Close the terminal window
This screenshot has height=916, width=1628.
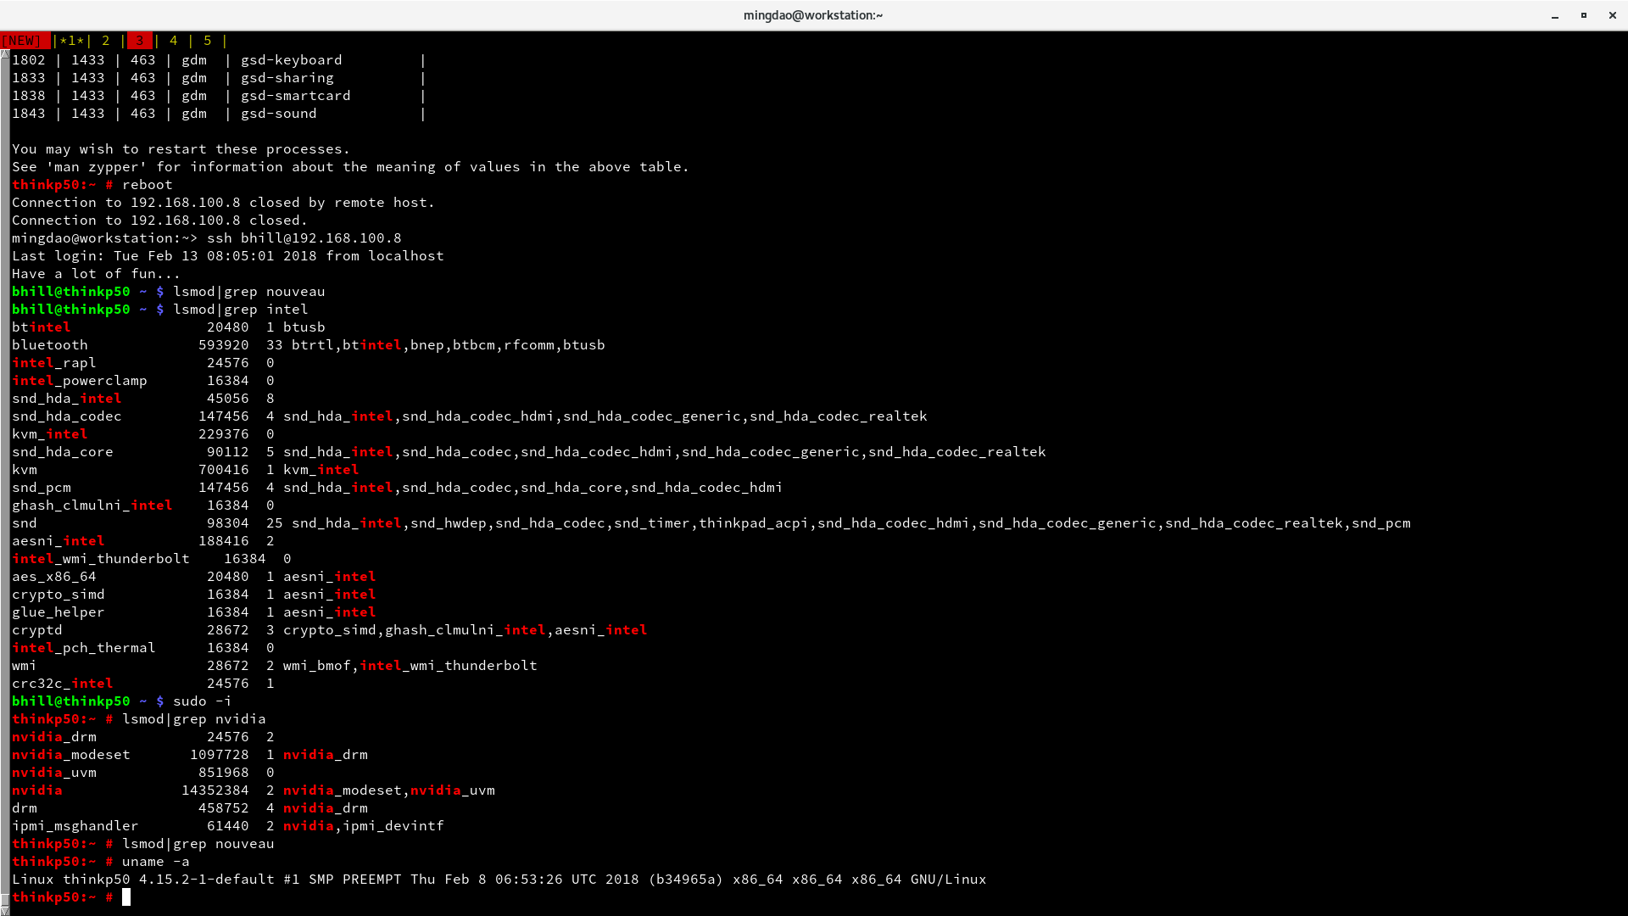1612,15
